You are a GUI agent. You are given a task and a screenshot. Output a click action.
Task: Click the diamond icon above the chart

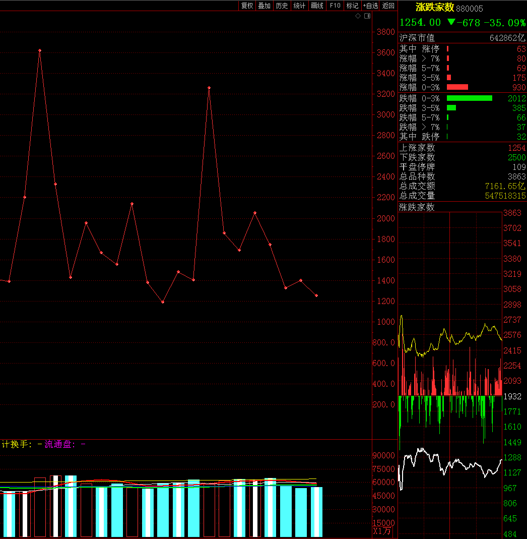[358, 16]
